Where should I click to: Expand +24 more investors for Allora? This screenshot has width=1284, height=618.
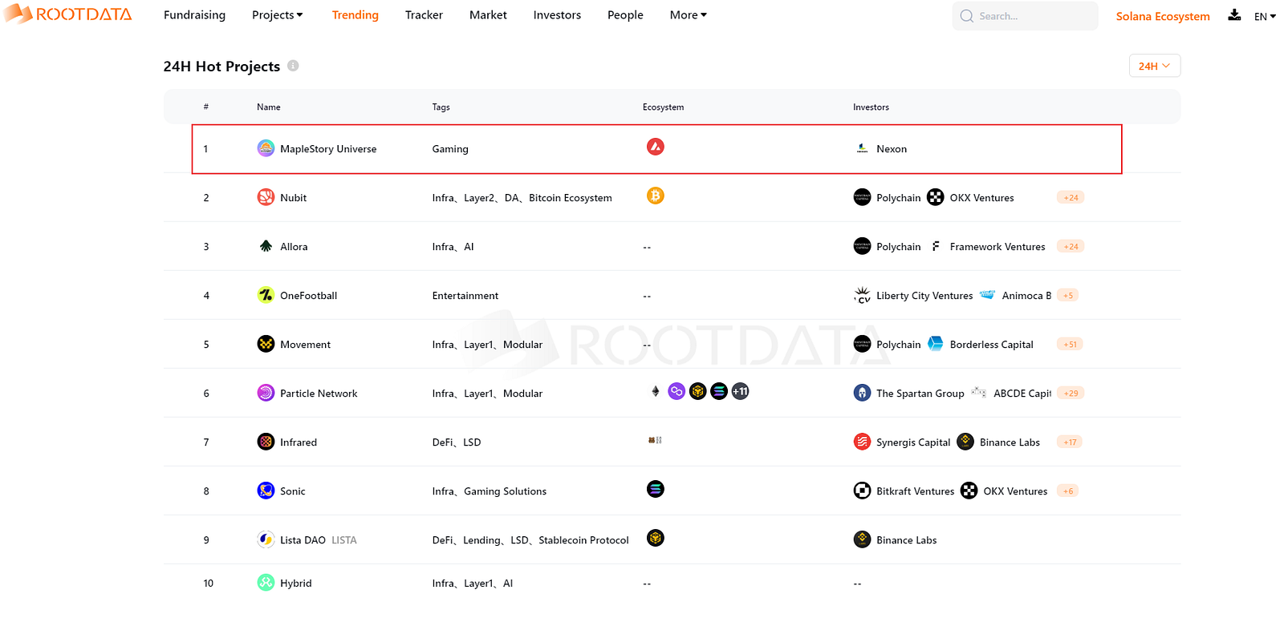pyautogui.click(x=1071, y=246)
